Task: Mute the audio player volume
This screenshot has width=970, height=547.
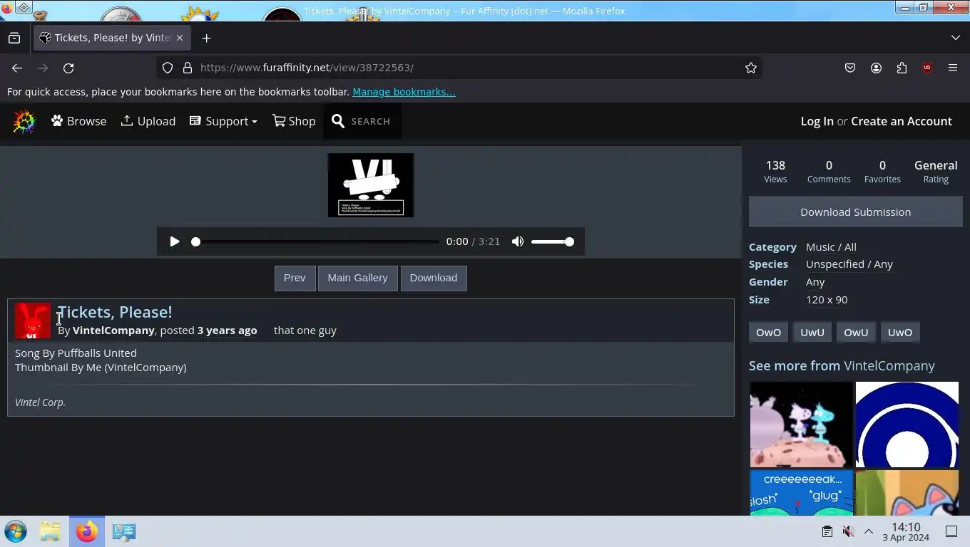Action: pos(518,241)
